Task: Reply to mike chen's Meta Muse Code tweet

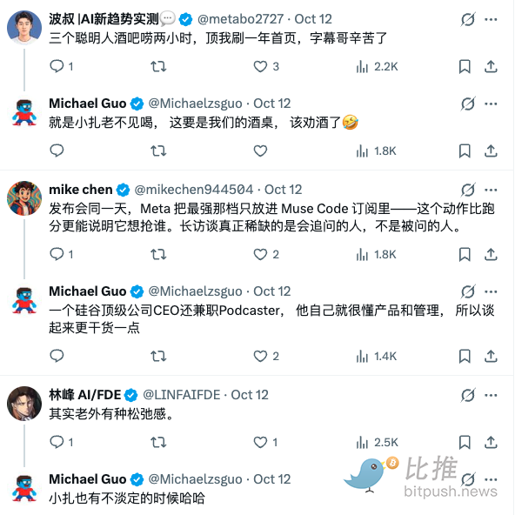Action: coord(61,254)
